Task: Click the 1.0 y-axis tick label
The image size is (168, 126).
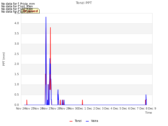Action: pos(17,85)
